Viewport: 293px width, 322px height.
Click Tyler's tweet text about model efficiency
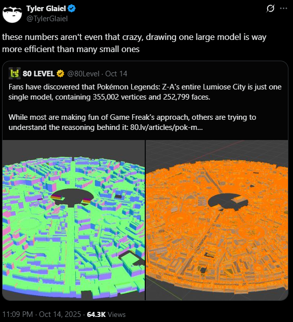(x=134, y=43)
